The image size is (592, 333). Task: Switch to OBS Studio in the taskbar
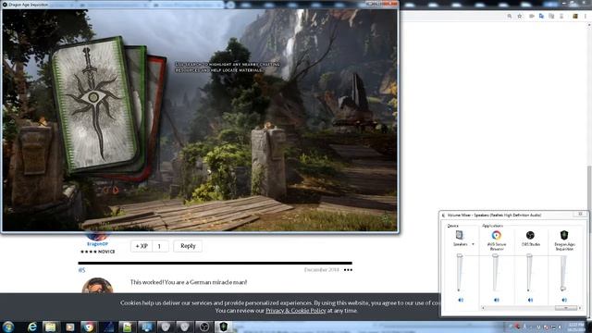203,327
